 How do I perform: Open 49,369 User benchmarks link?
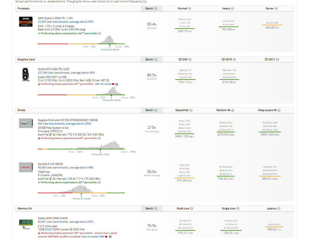coord(65,168)
